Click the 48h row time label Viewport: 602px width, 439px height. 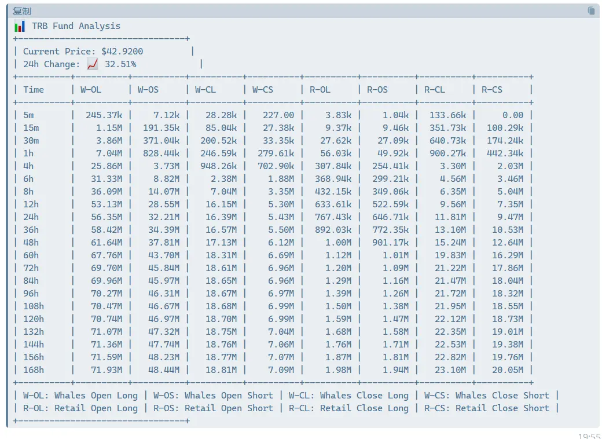tap(31, 242)
